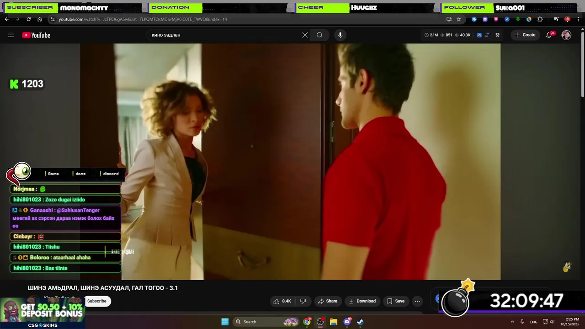Click the video player frame
The image size is (585, 329).
(290, 161)
